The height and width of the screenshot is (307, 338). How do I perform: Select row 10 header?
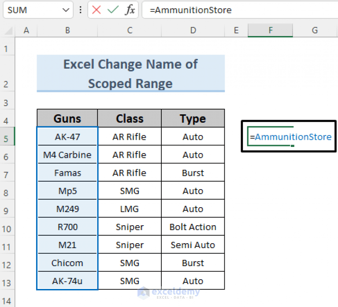(7, 227)
